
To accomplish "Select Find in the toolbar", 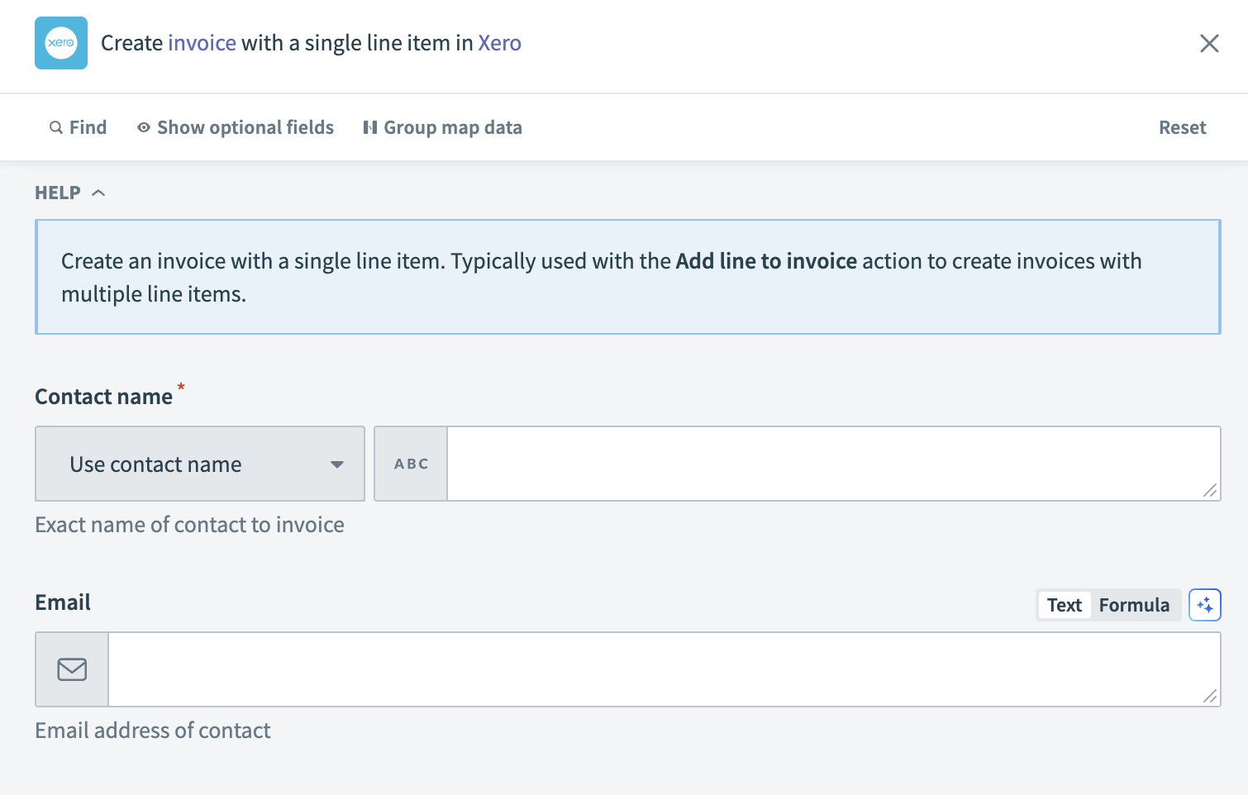I will pyautogui.click(x=88, y=127).
